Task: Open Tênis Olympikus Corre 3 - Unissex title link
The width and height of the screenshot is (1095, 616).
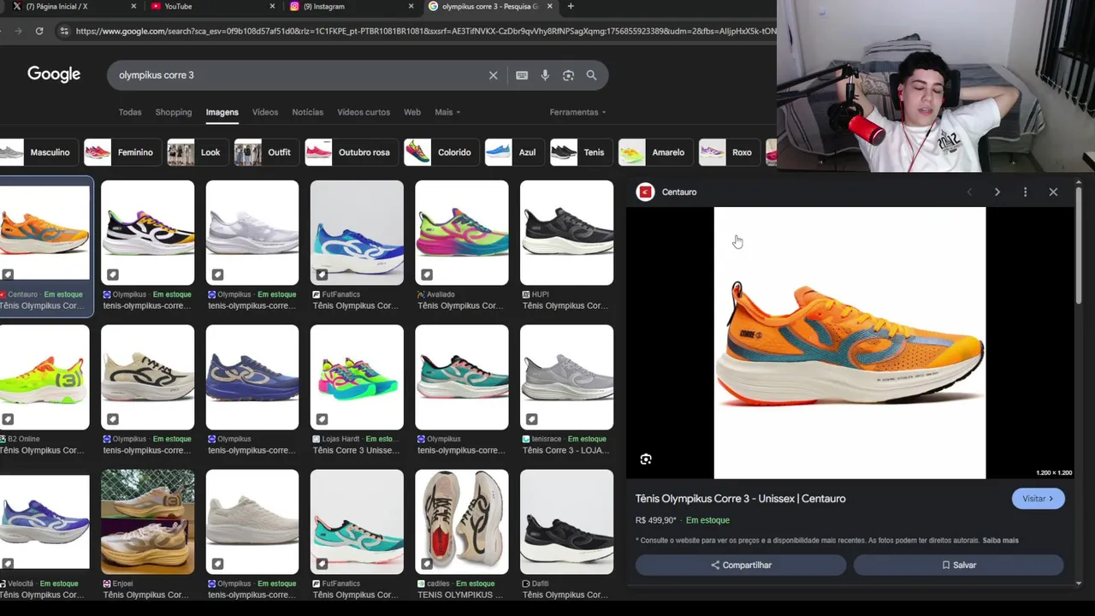Action: [740, 499]
